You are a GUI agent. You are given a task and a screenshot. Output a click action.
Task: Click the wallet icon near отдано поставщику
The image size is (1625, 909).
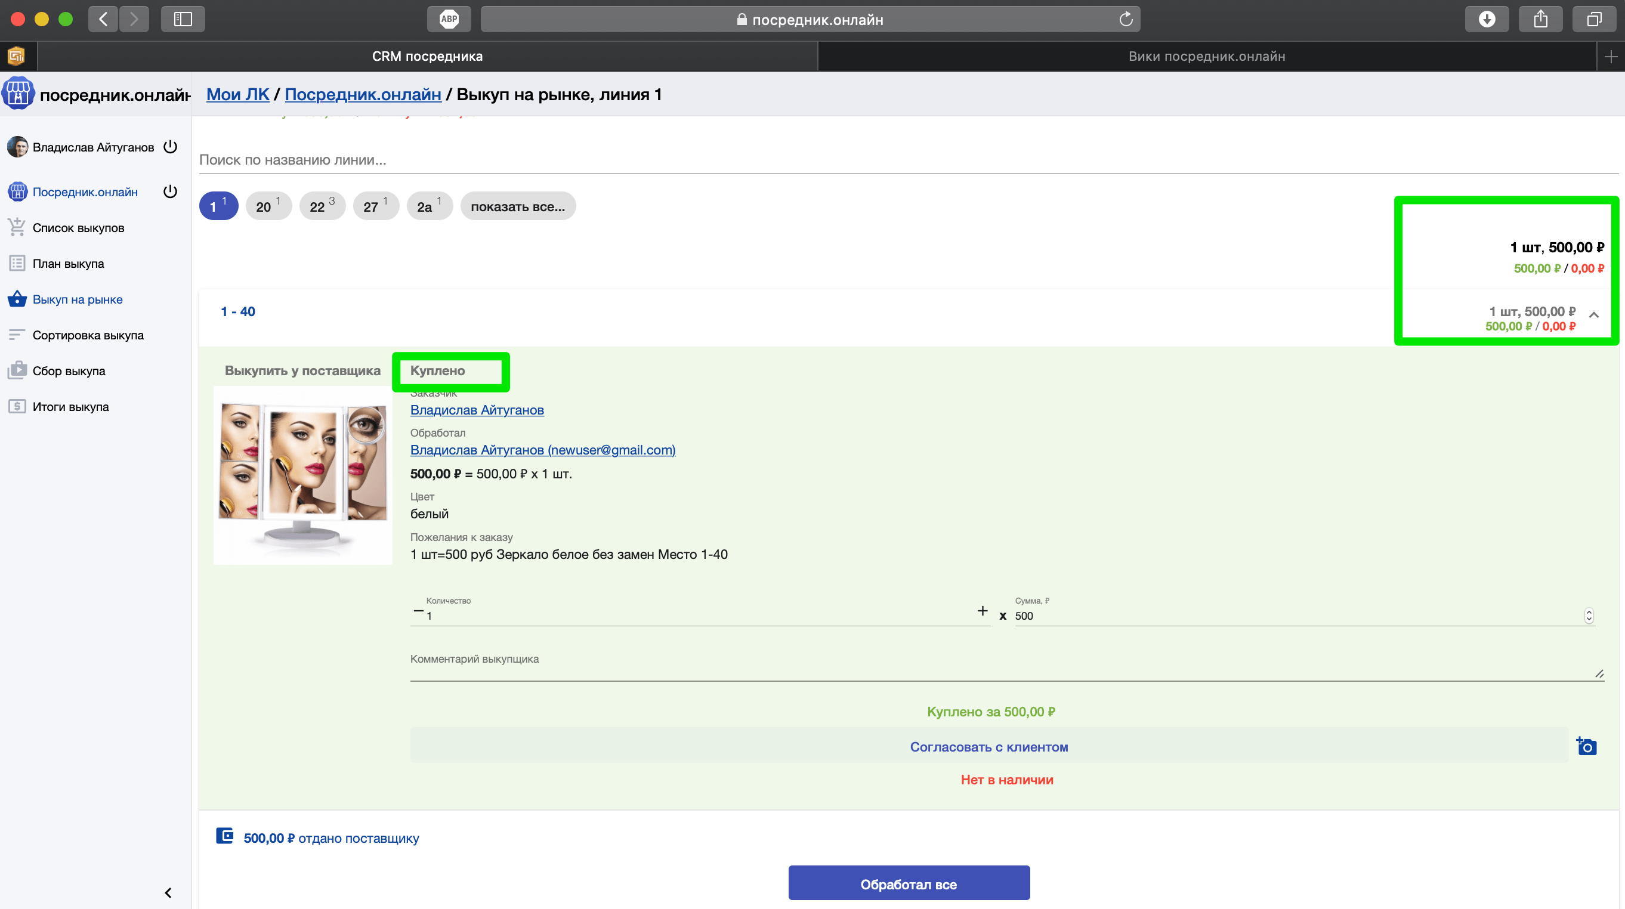pos(224,836)
